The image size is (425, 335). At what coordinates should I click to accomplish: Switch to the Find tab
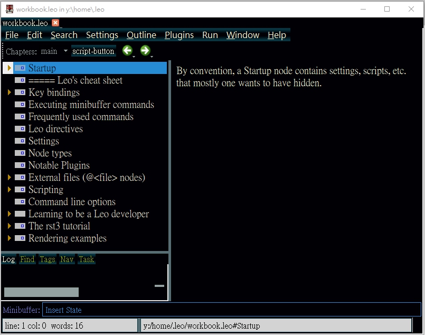tap(27, 259)
